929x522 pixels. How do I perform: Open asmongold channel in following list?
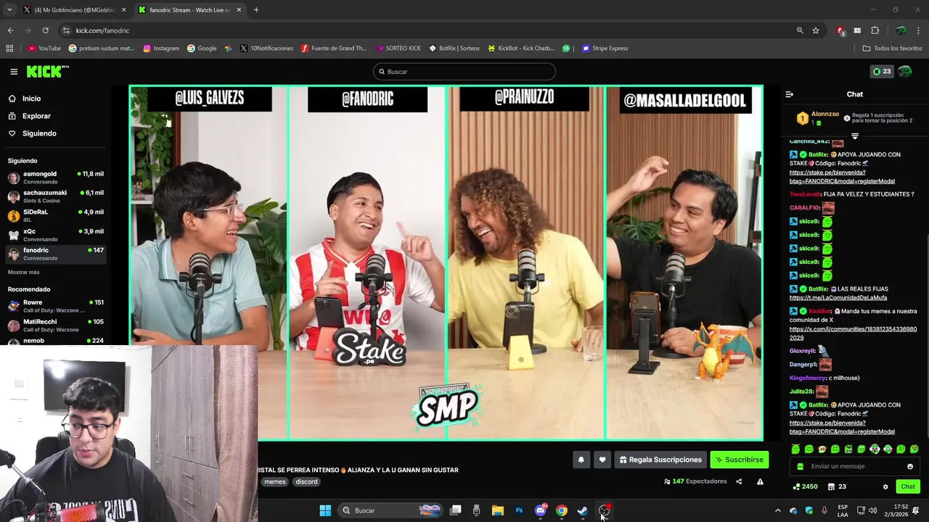[56, 177]
